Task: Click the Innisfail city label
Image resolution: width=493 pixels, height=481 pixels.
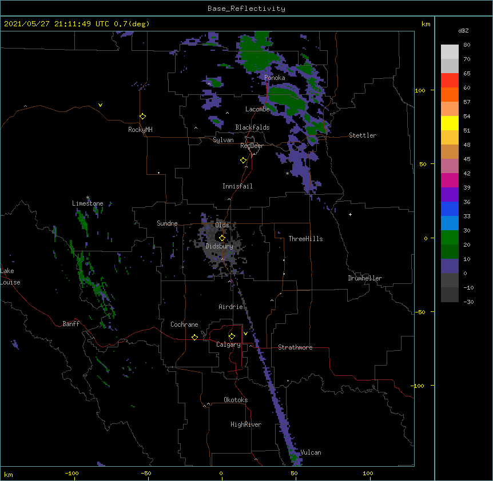Action: click(x=237, y=186)
